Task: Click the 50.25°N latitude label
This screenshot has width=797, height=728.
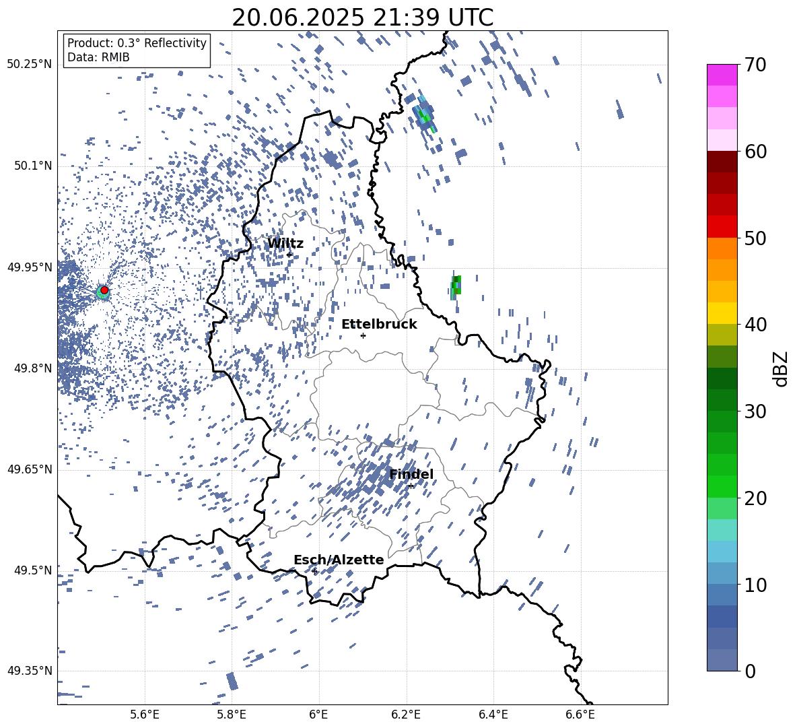Action: pos(30,64)
